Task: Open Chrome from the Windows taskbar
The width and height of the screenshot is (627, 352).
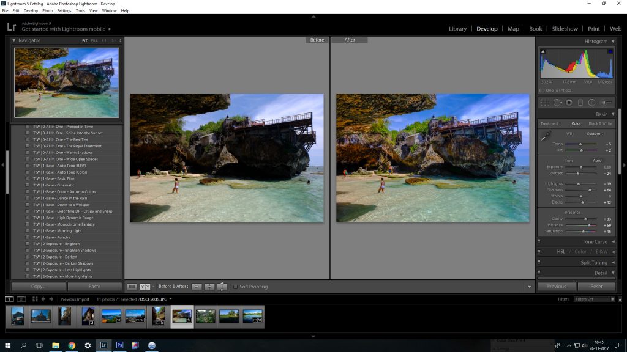Action: coord(72,345)
